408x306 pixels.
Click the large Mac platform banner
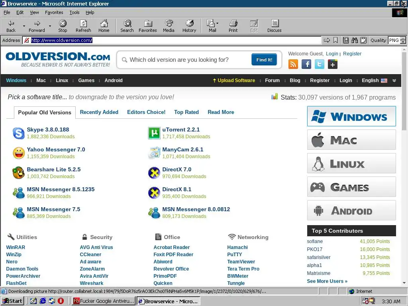coord(351,140)
